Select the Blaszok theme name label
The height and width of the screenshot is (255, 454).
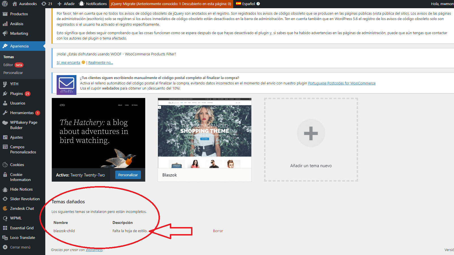[170, 175]
